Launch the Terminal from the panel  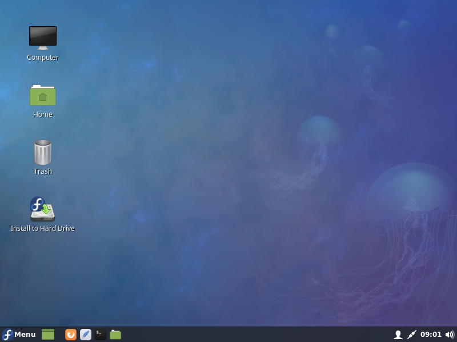(x=101, y=335)
